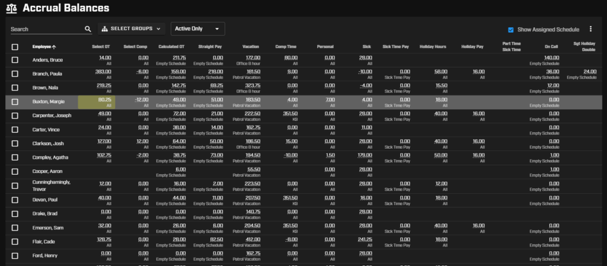607x266 pixels.
Task: Sort by the Vacation column header
Action: click(x=251, y=47)
